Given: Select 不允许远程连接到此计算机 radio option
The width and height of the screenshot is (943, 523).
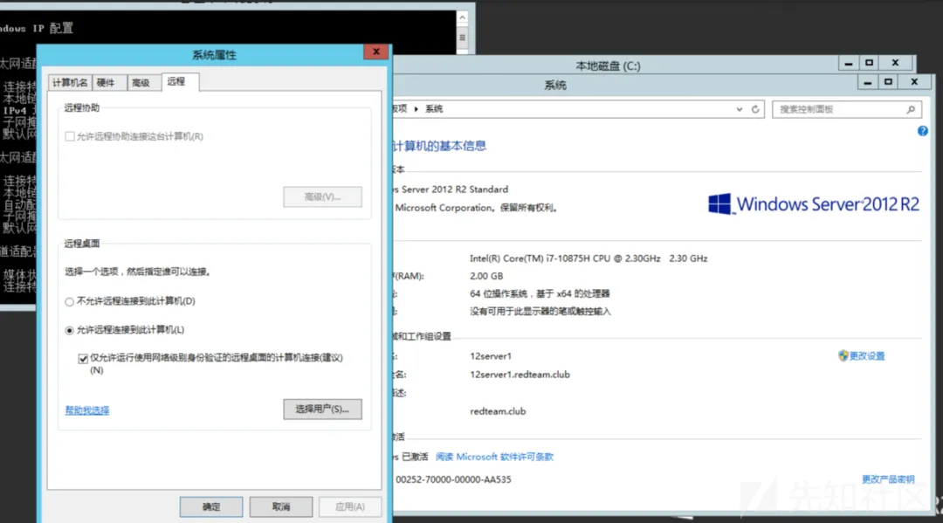Looking at the screenshot, I should tap(69, 302).
